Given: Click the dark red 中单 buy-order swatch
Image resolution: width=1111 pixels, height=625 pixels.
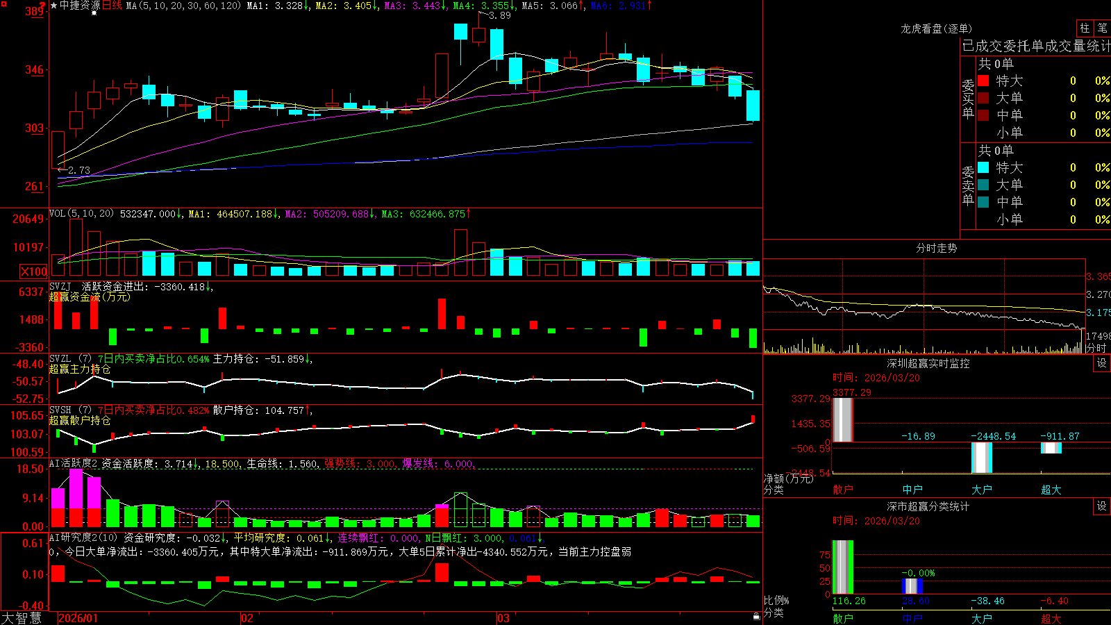Looking at the screenshot, I should click(983, 115).
